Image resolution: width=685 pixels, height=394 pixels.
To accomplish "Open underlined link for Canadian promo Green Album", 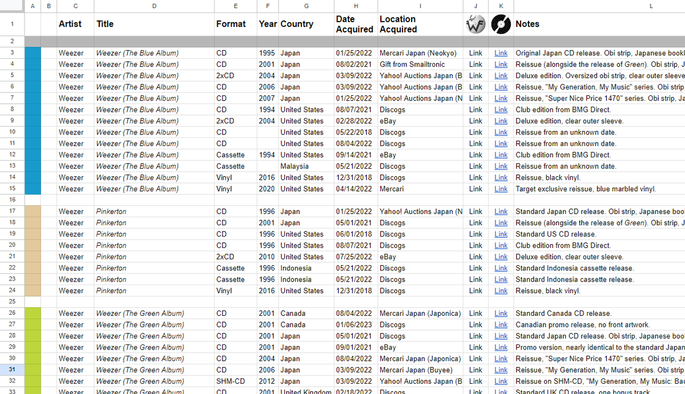I will tap(501, 324).
